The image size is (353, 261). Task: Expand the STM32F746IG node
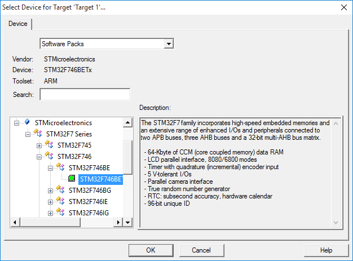[50, 213]
